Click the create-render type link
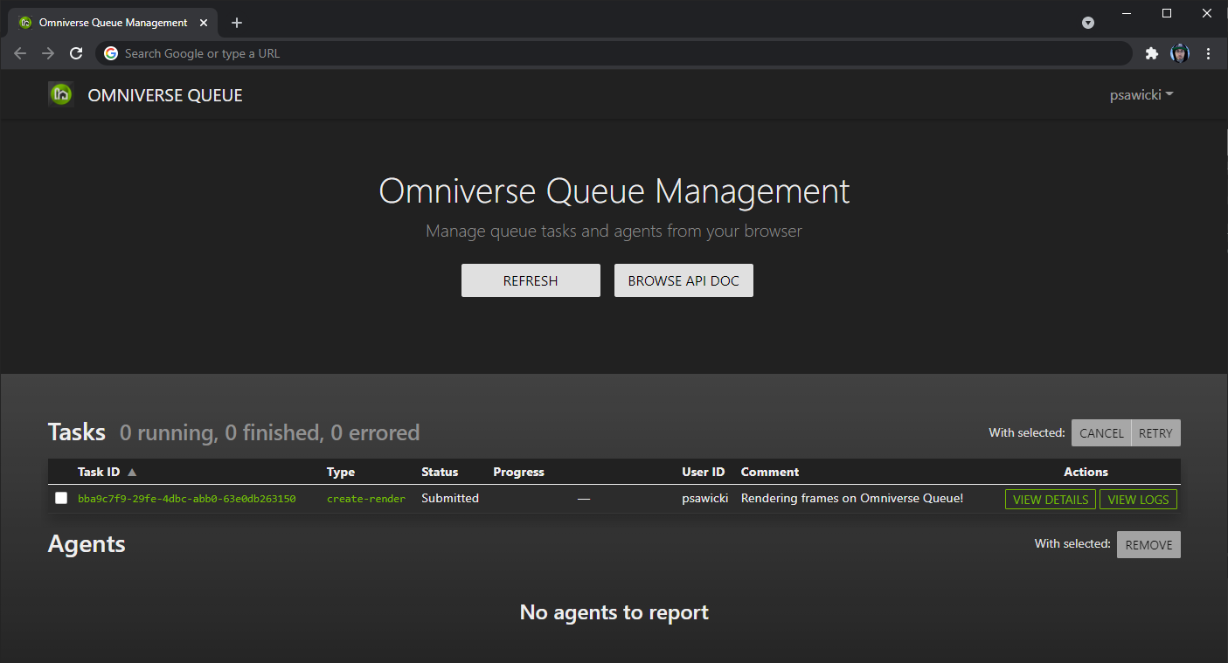This screenshot has width=1228, height=663. (366, 499)
